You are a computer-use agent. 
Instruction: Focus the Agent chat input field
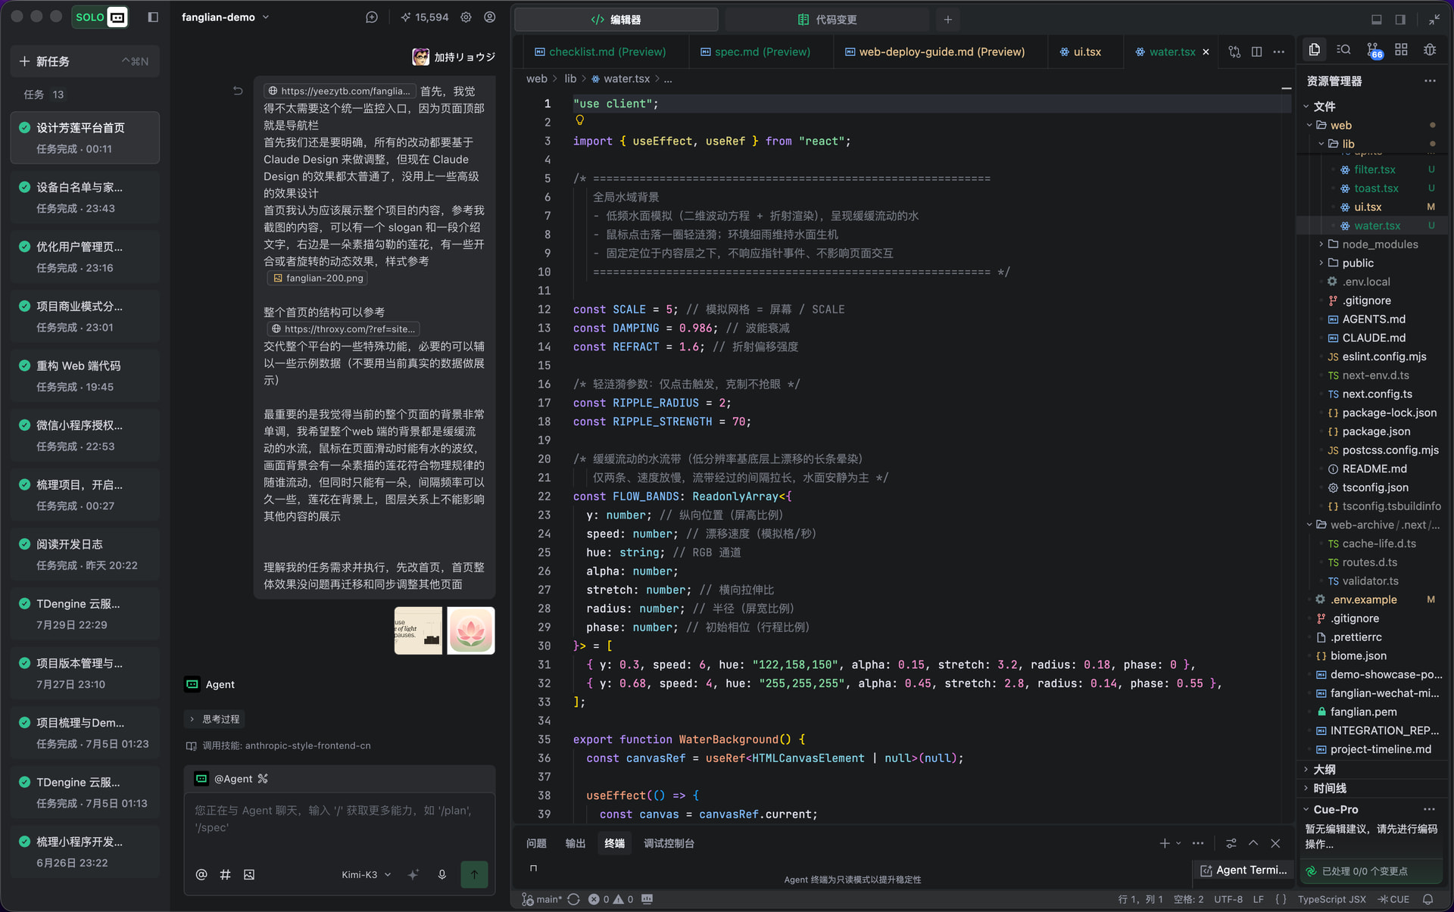[339, 825]
